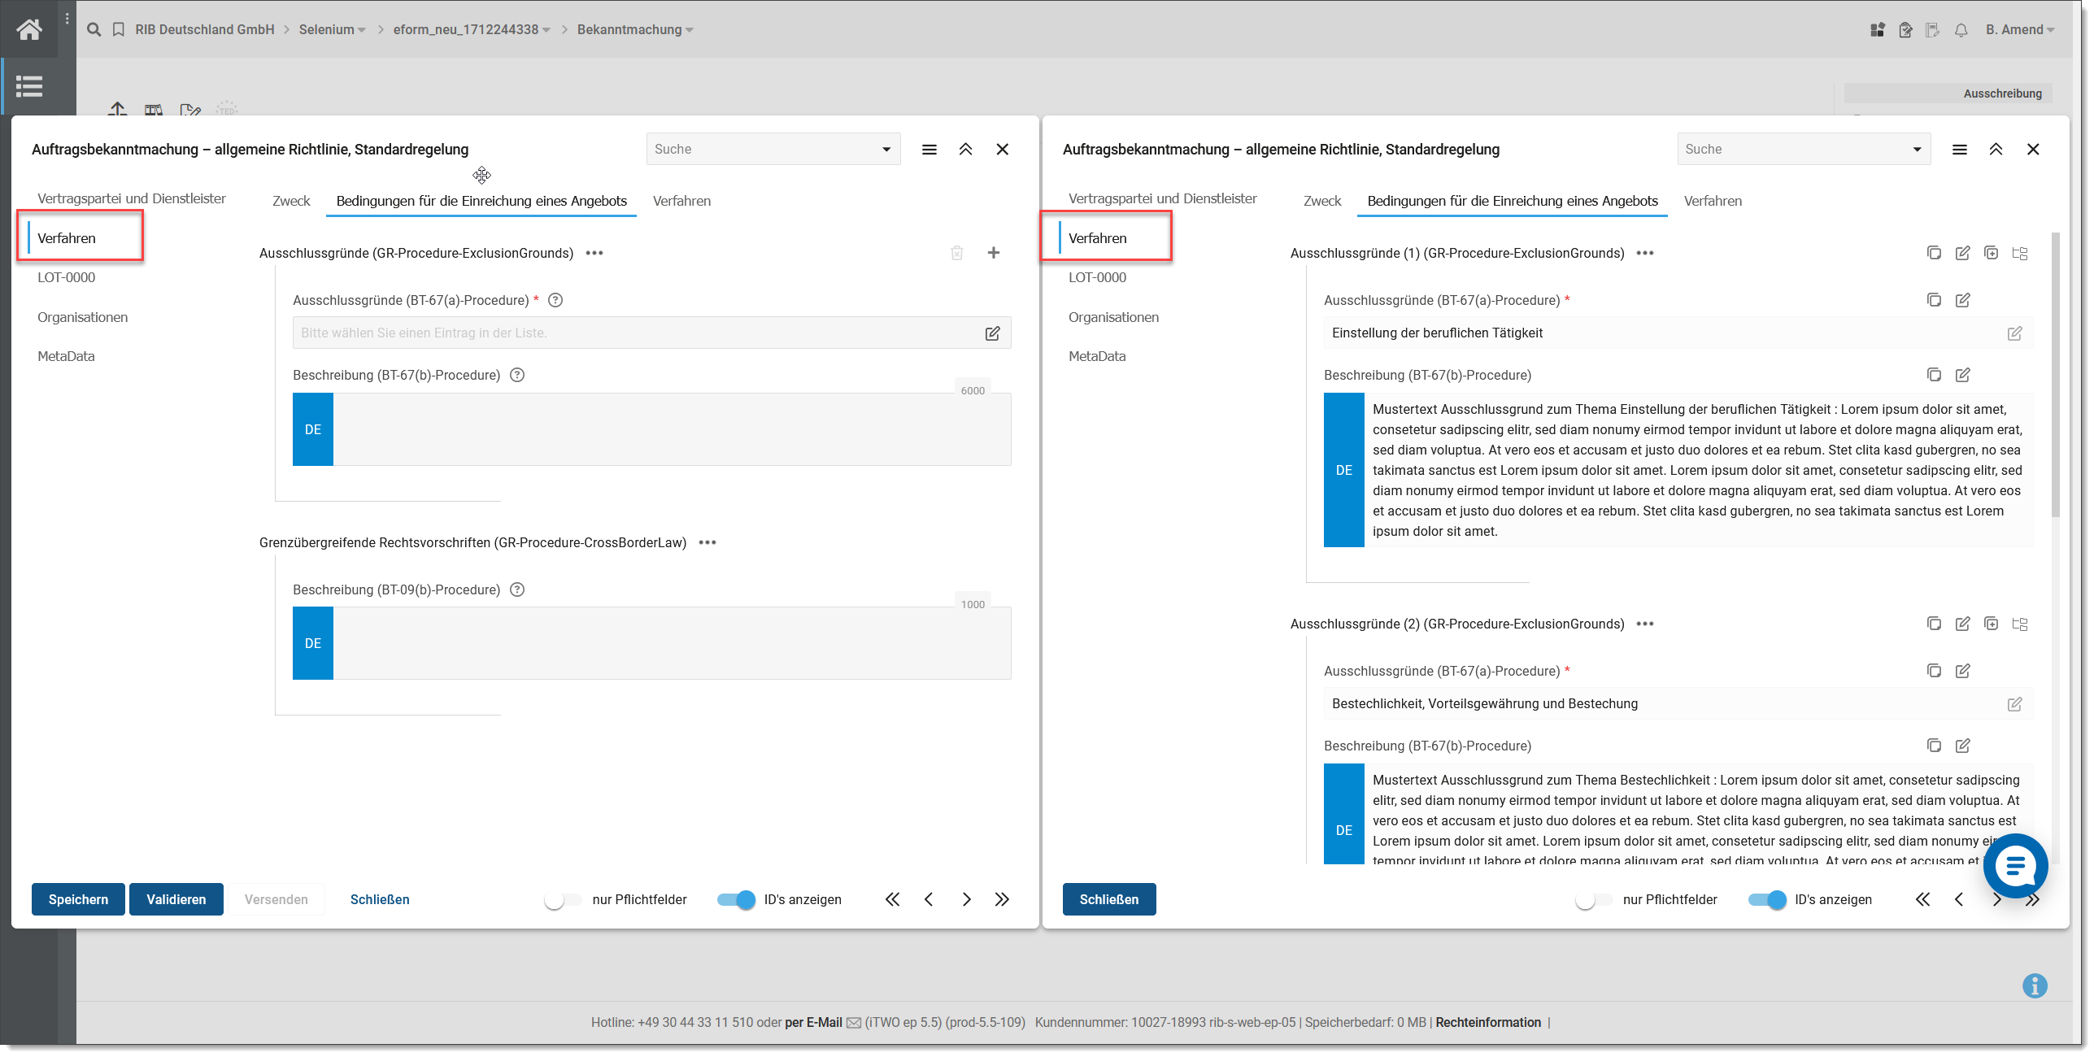Click tree-structure icon of Ausschlussgründe (1) group
The height and width of the screenshot is (1057, 2094).
click(x=2020, y=253)
